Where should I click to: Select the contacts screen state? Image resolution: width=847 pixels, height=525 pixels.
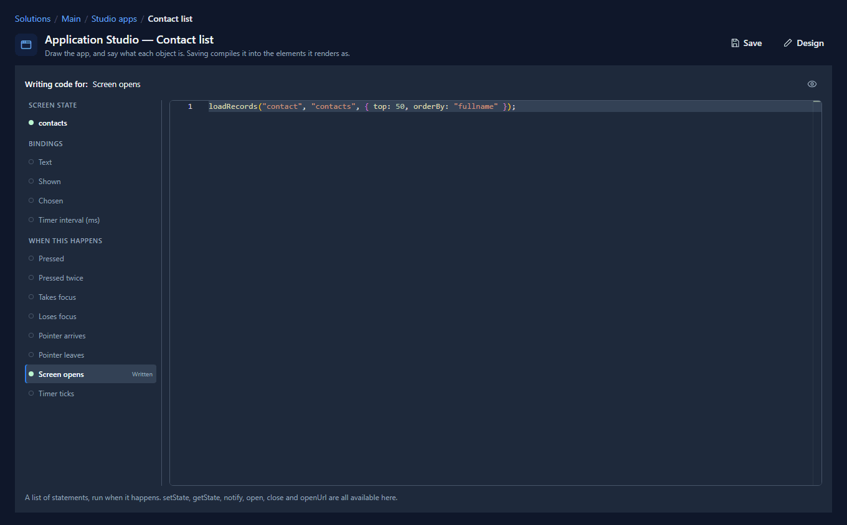pyautogui.click(x=90, y=123)
